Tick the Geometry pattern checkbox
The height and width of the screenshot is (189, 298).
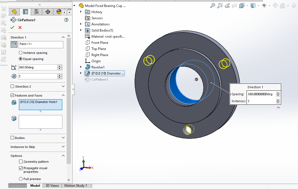[x=21, y=162]
